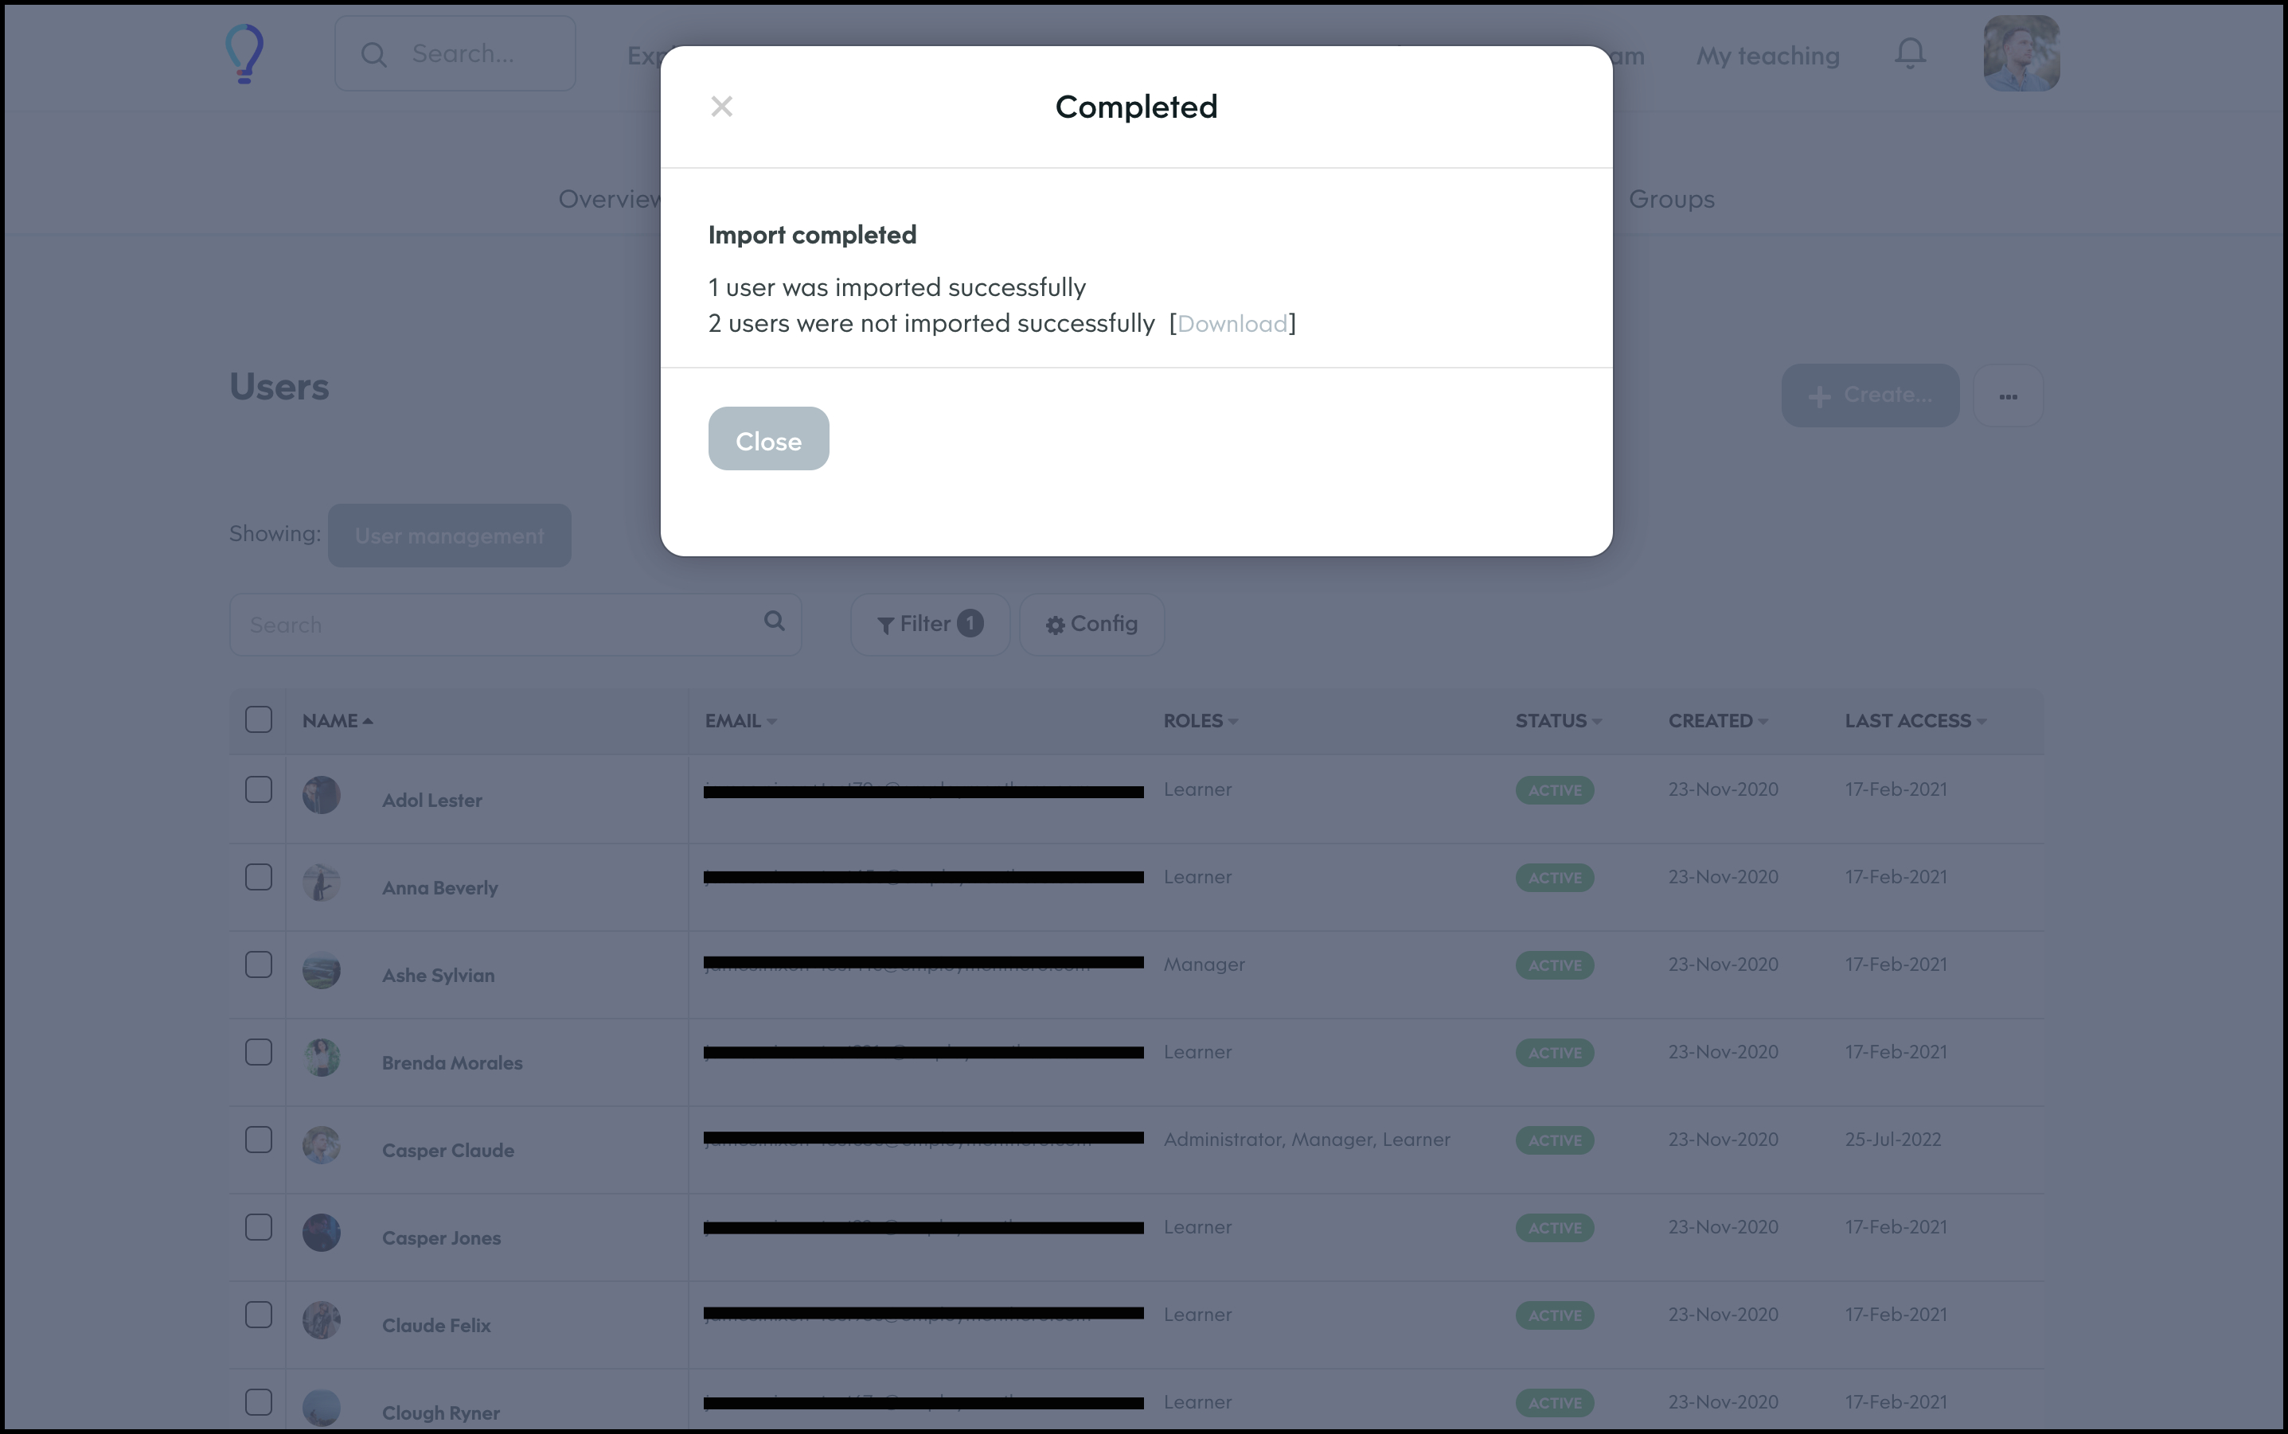Focus the users table Search field
Screen dimensions: 2288x1434
pos(515,624)
